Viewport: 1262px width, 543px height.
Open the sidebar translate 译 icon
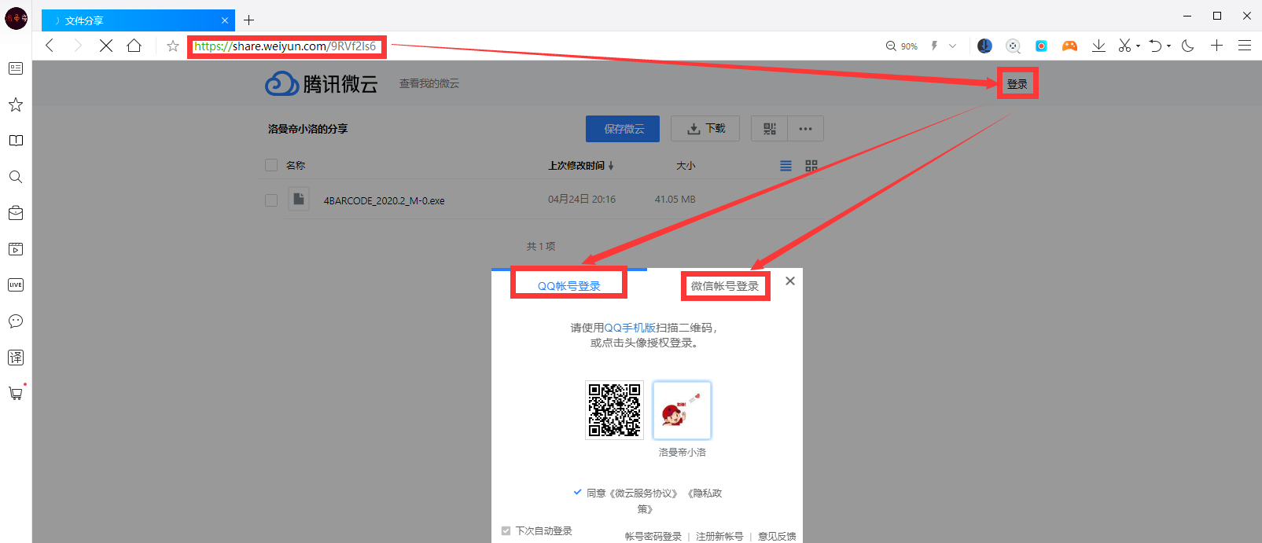point(16,358)
